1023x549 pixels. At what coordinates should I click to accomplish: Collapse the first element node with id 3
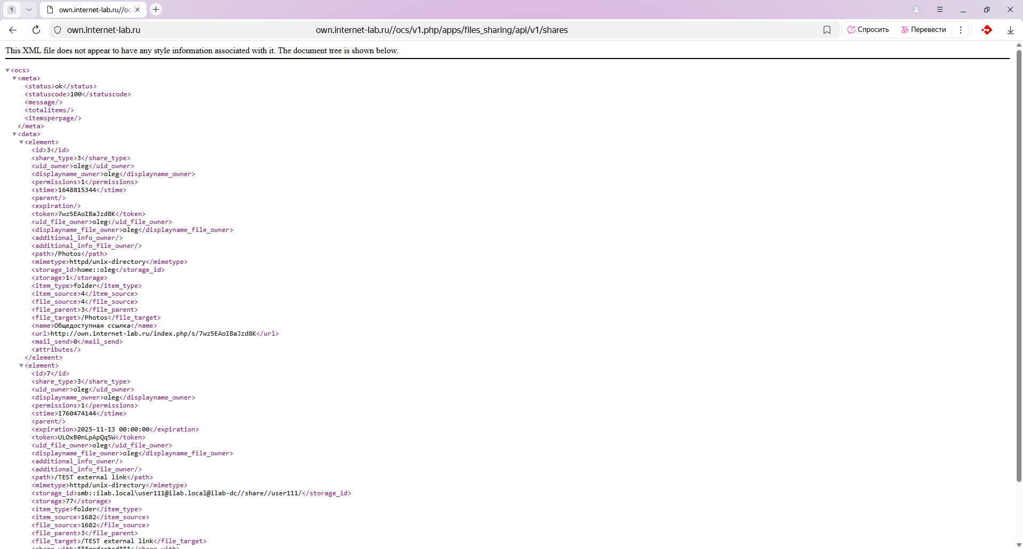pyautogui.click(x=21, y=142)
